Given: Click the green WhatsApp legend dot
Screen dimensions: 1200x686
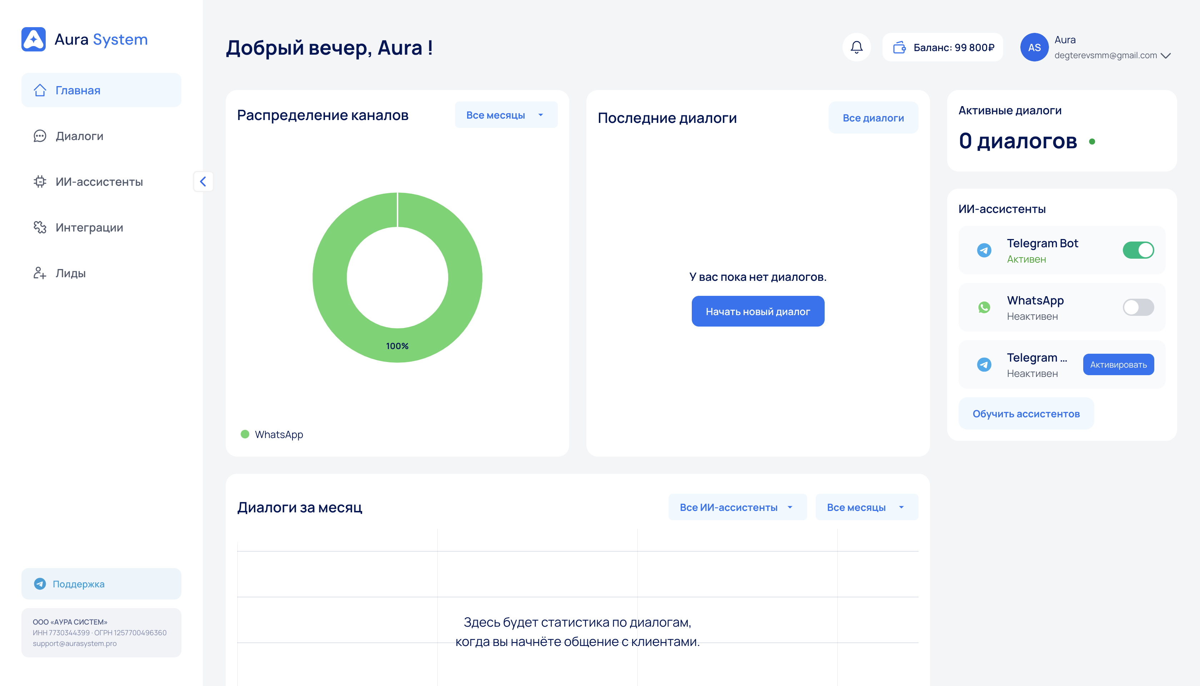Looking at the screenshot, I should click(245, 434).
